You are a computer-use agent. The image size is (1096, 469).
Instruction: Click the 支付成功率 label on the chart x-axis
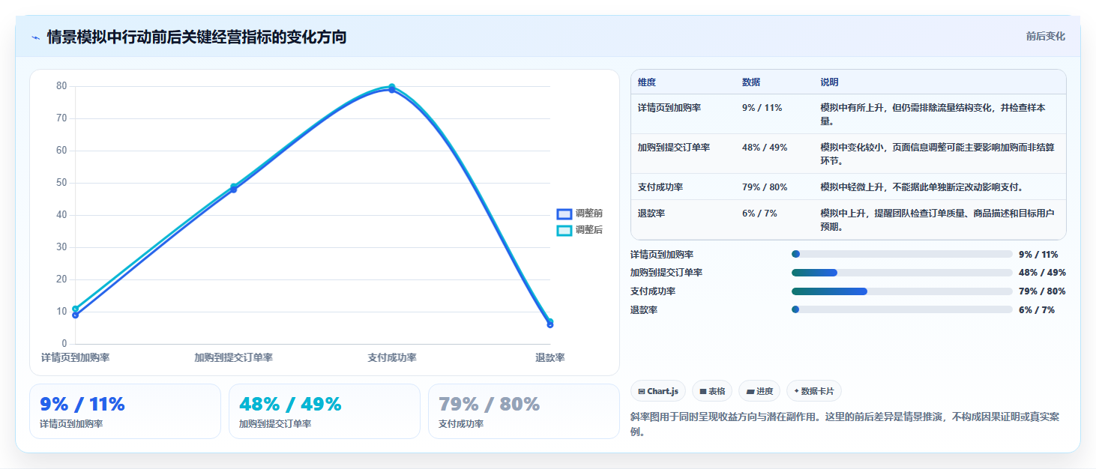[392, 357]
